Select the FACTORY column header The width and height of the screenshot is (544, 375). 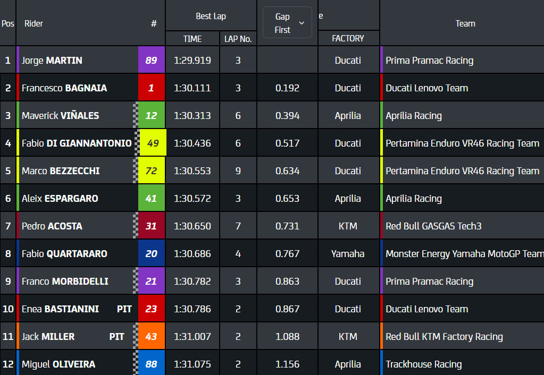[x=348, y=38]
